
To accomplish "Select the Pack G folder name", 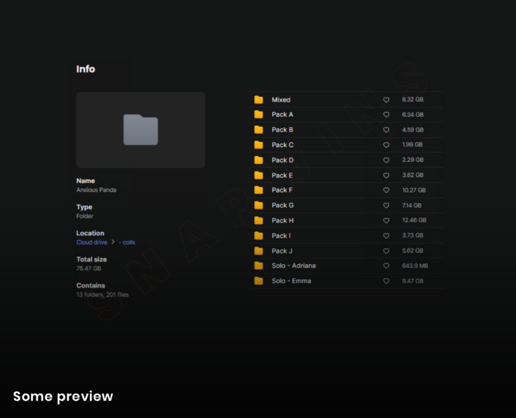I will pos(282,206).
